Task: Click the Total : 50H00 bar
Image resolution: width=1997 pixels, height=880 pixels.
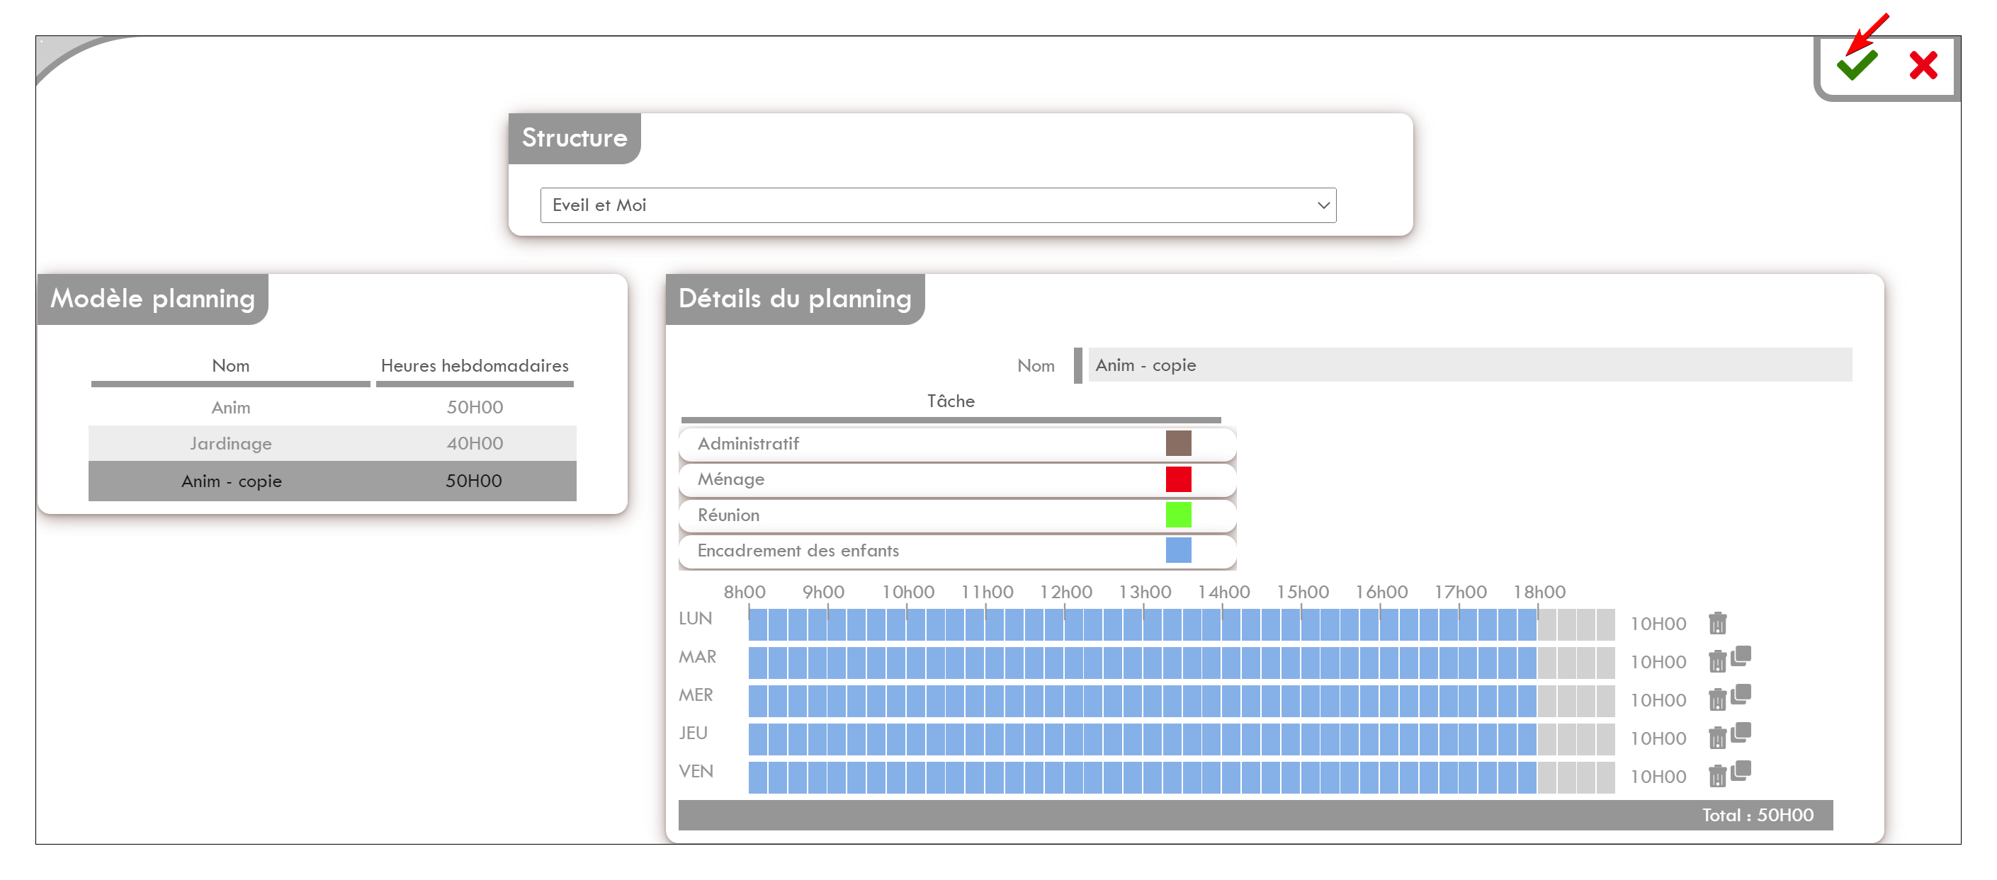Action: [x=1255, y=815]
